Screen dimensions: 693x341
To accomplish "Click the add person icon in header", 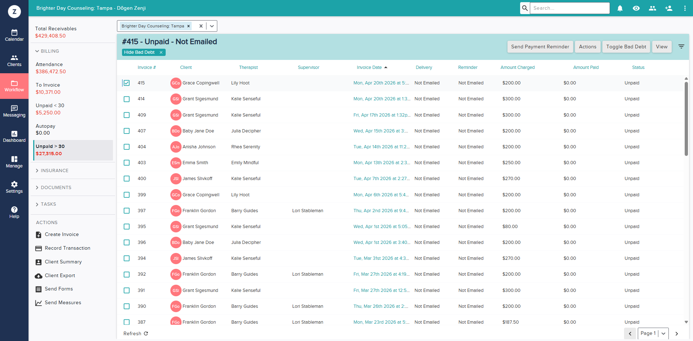I will (669, 8).
